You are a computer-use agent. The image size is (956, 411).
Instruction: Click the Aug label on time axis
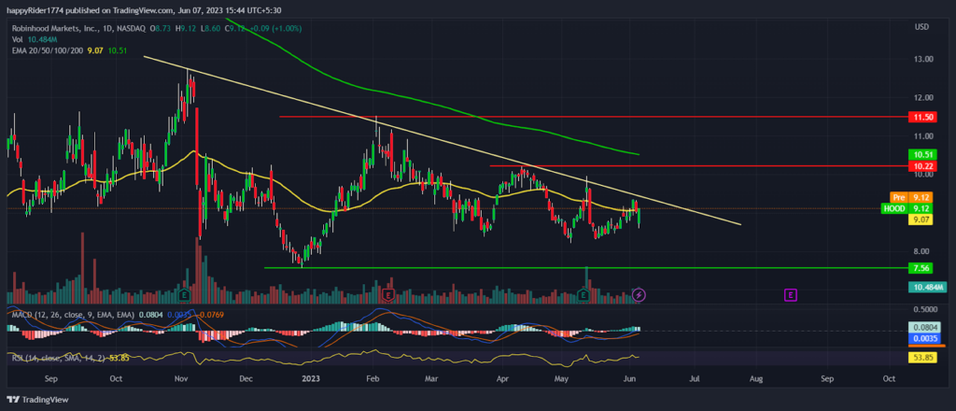coord(756,378)
